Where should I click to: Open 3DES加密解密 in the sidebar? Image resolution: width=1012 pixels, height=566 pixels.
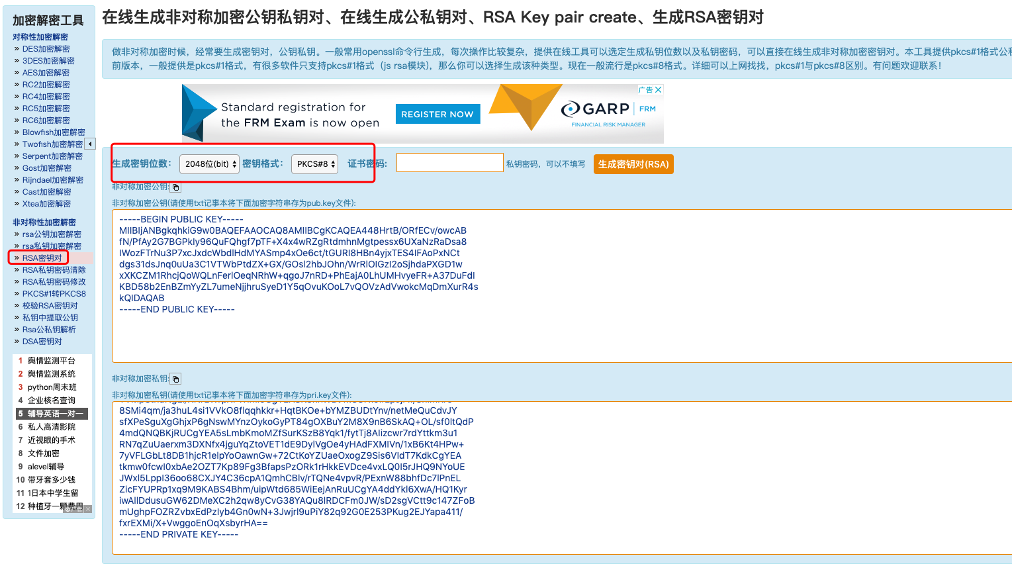(48, 61)
